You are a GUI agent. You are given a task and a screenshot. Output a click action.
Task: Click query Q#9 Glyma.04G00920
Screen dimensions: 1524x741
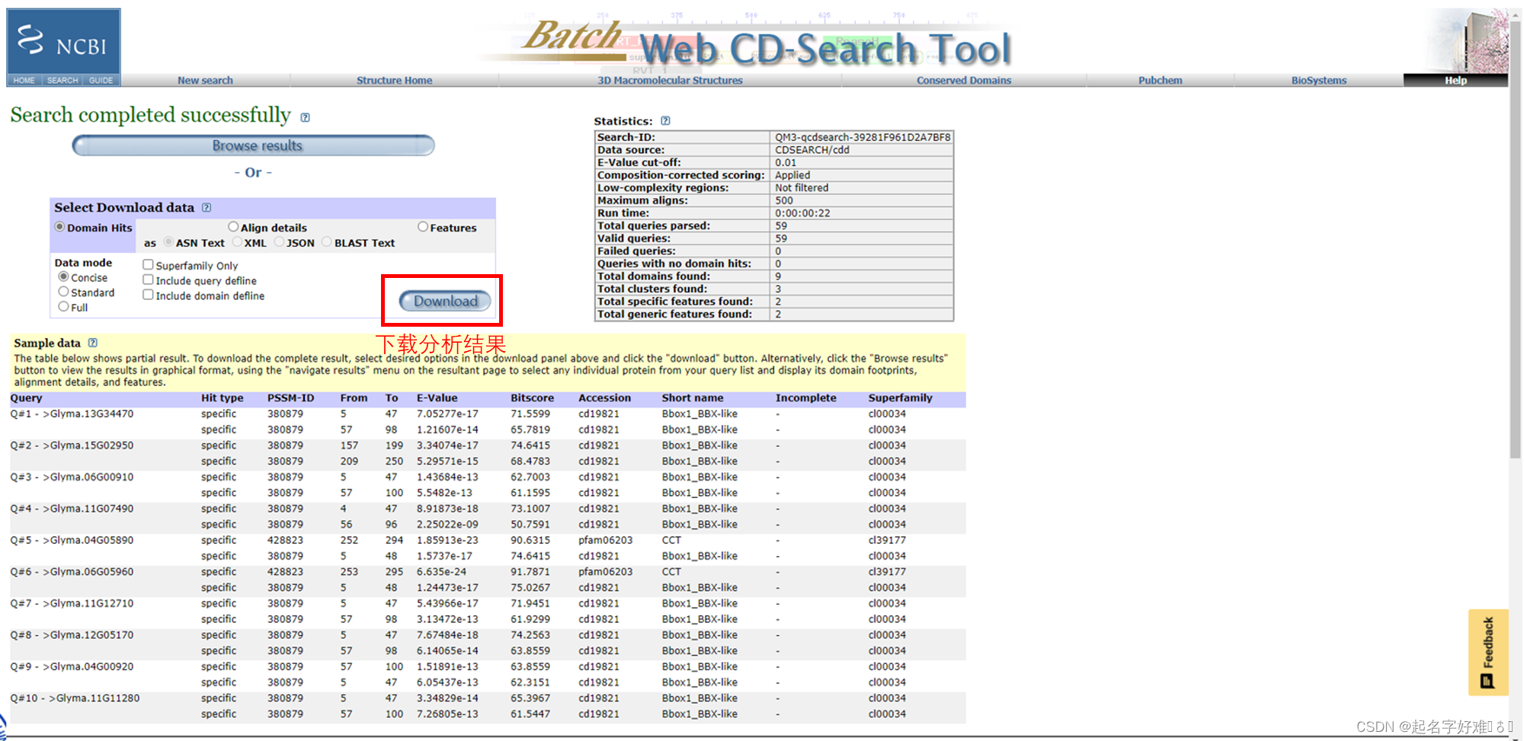click(72, 666)
